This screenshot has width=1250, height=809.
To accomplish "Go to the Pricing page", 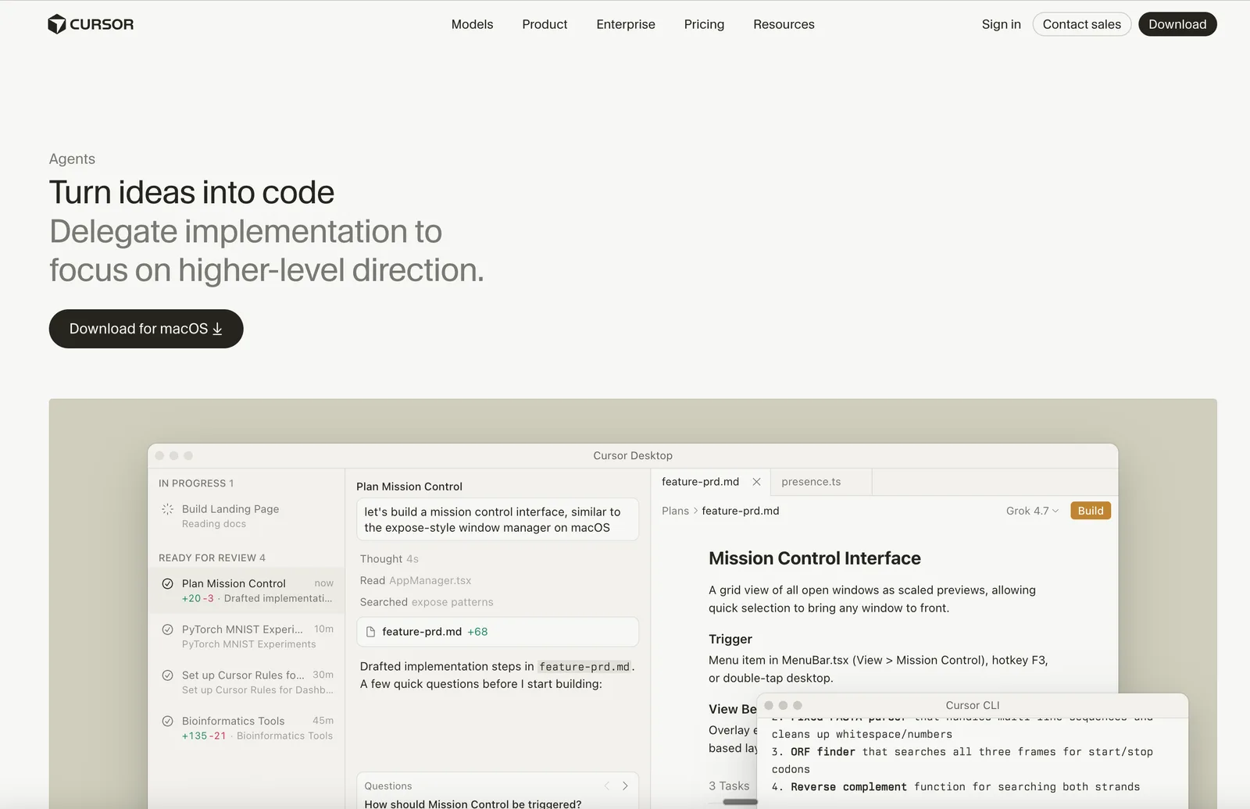I will pos(704,24).
